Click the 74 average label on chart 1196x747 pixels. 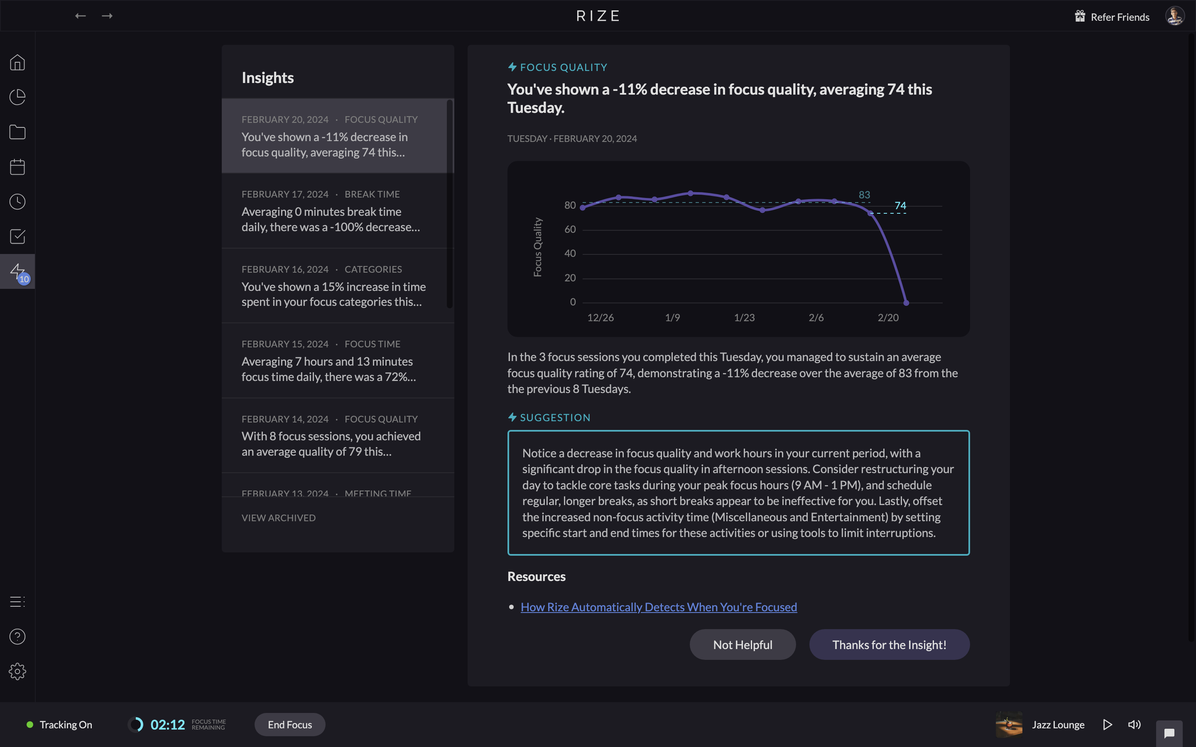[900, 205]
